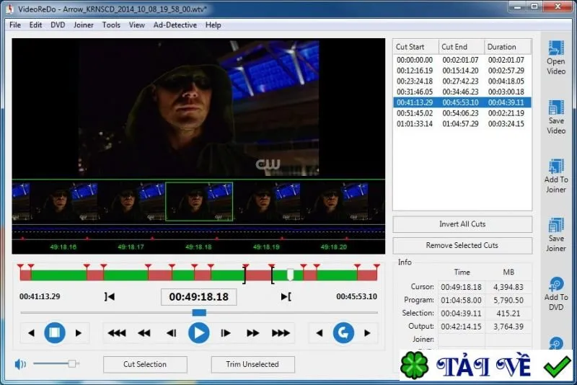Click the Trim Unselected button
The image size is (577, 385).
click(x=252, y=364)
